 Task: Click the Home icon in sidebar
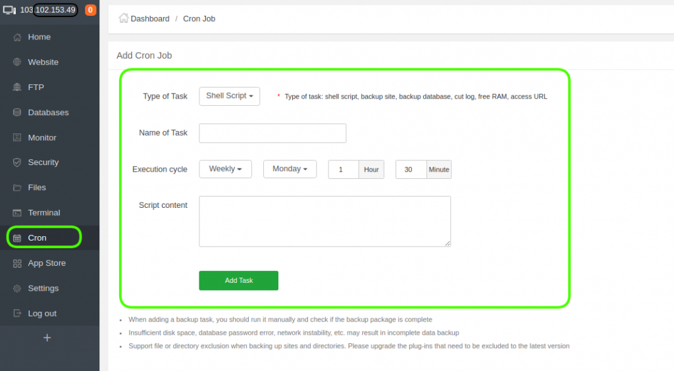point(17,37)
